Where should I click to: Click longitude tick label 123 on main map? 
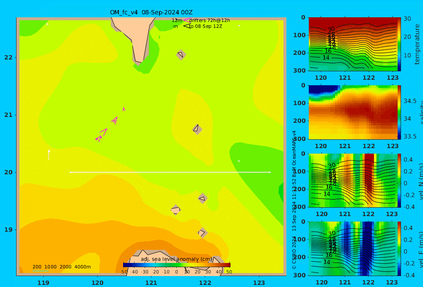click(259, 283)
